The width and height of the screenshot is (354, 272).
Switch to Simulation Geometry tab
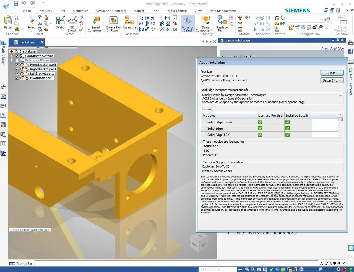point(111,11)
